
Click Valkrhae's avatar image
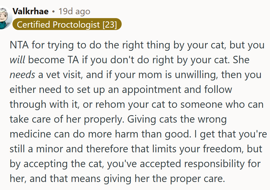click(4, 17)
